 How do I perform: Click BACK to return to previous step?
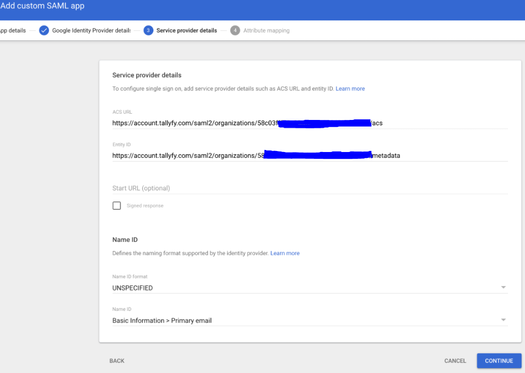point(117,361)
